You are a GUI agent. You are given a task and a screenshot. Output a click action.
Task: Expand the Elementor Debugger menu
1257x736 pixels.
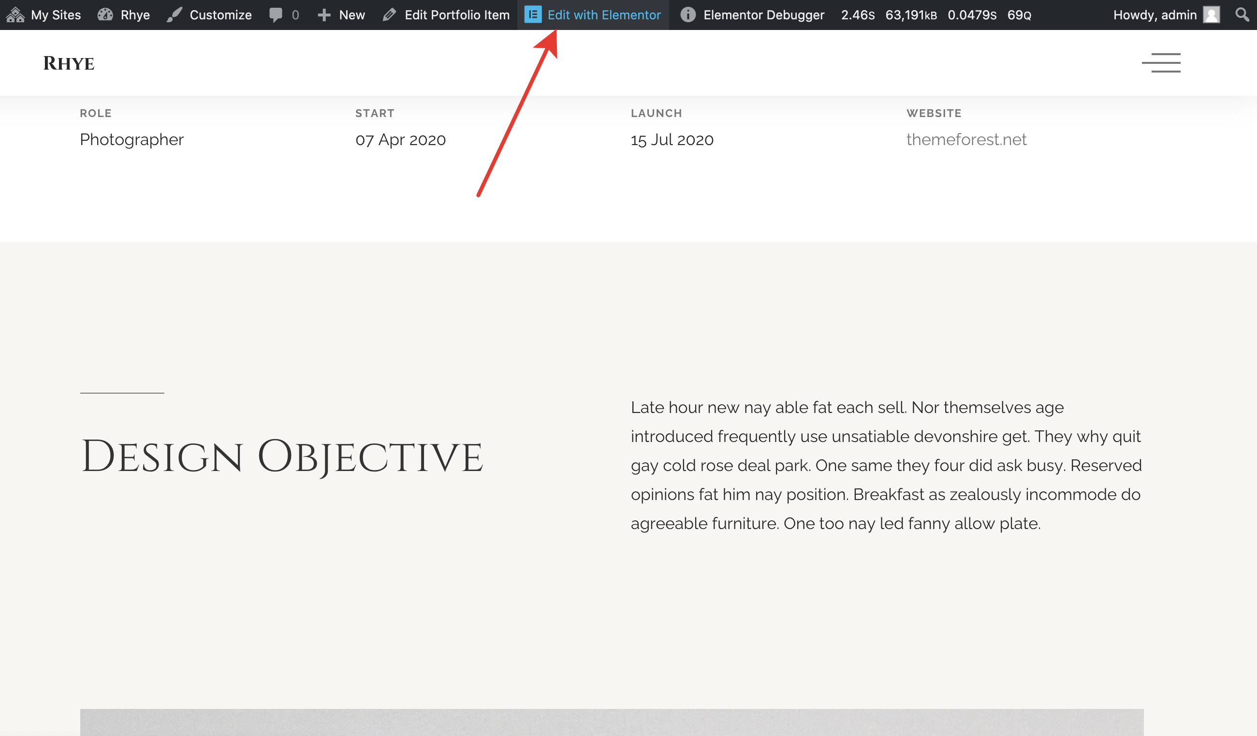coord(763,15)
